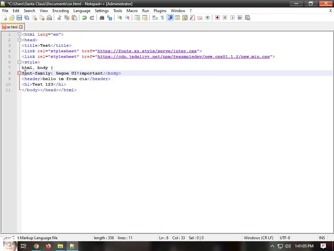
Task: Open the Replace dialog icon
Action: coord(110,18)
